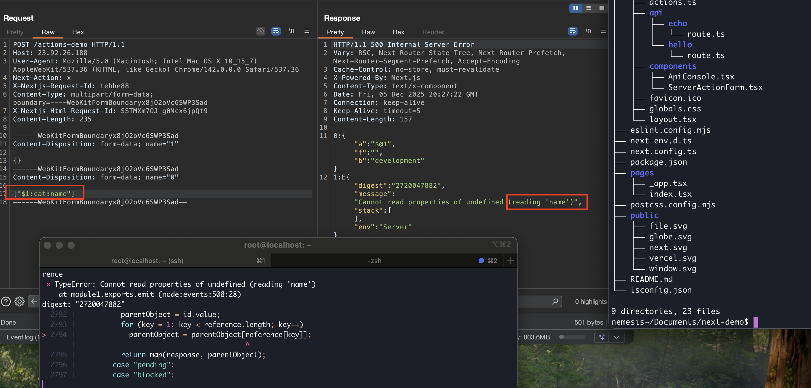The image size is (811, 388).
Task: Select the Pretty tab in the Request panel
Action: [15, 32]
